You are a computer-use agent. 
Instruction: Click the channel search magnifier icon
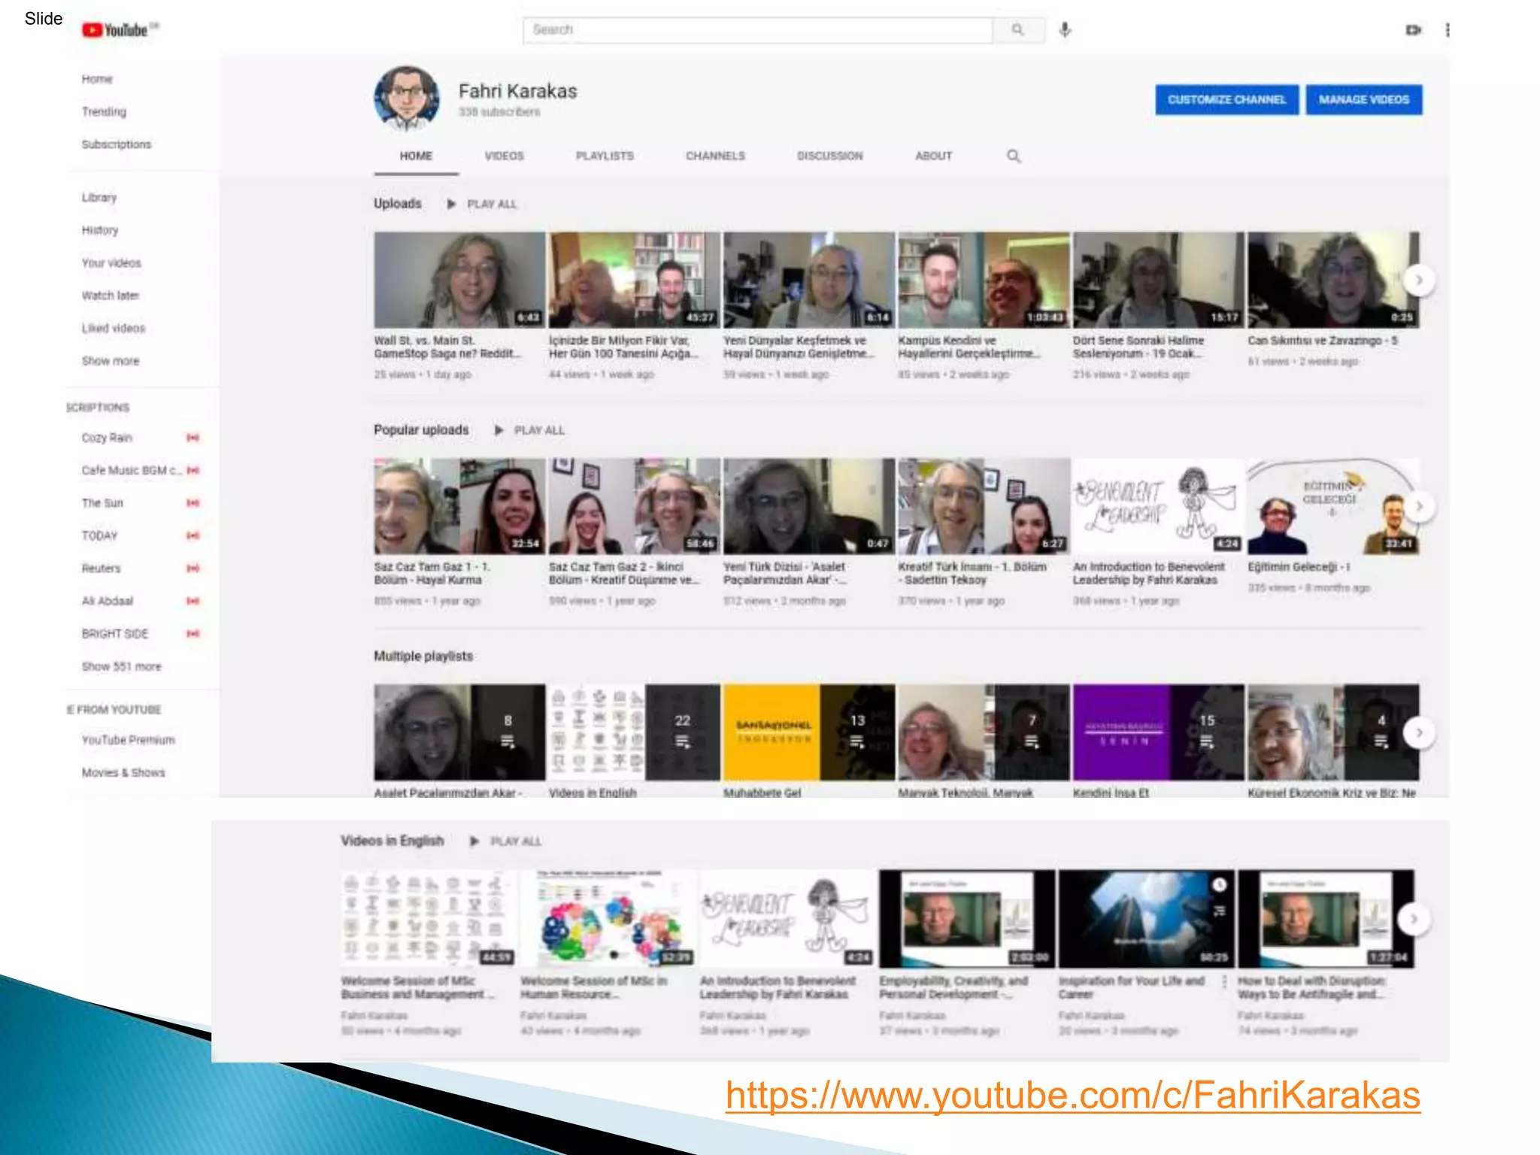click(1014, 156)
